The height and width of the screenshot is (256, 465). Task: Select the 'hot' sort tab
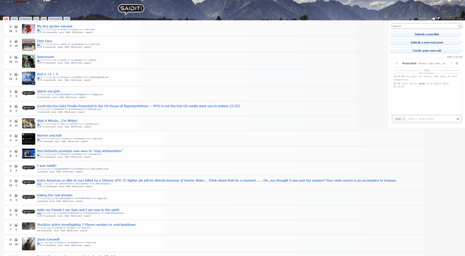click(x=6, y=18)
